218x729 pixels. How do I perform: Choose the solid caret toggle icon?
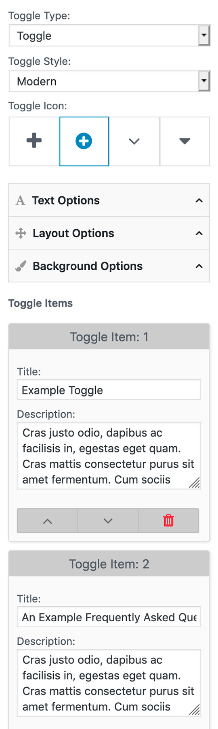click(x=184, y=141)
